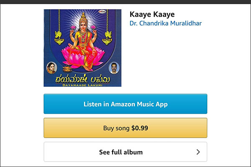This screenshot has height=167, width=251.
Task: Open the Dr. Chandrika Muralidhar artist link
Action: [x=166, y=23]
